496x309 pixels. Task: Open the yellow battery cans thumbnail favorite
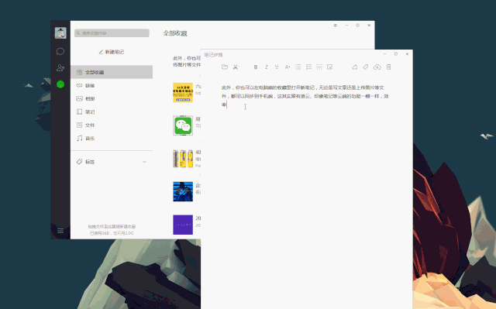[183, 158]
